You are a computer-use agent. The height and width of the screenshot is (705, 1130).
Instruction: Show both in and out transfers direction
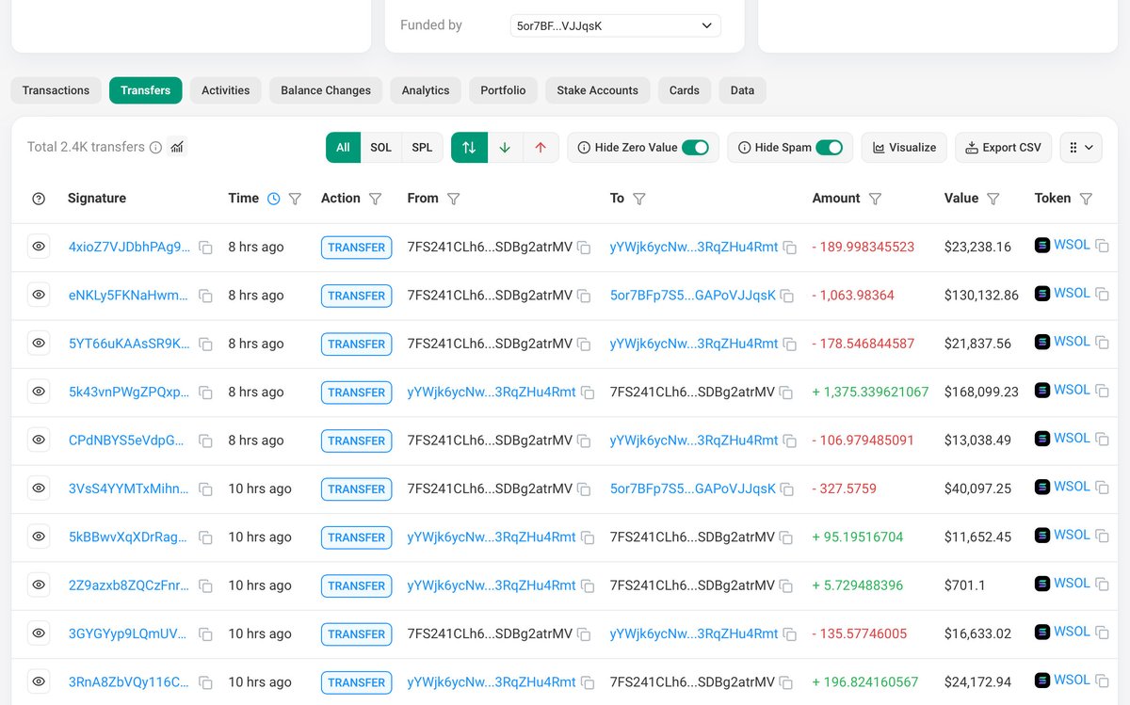click(x=469, y=147)
